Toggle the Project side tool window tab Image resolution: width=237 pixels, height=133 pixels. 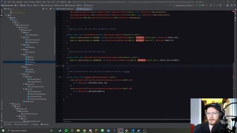[x=1, y=12]
